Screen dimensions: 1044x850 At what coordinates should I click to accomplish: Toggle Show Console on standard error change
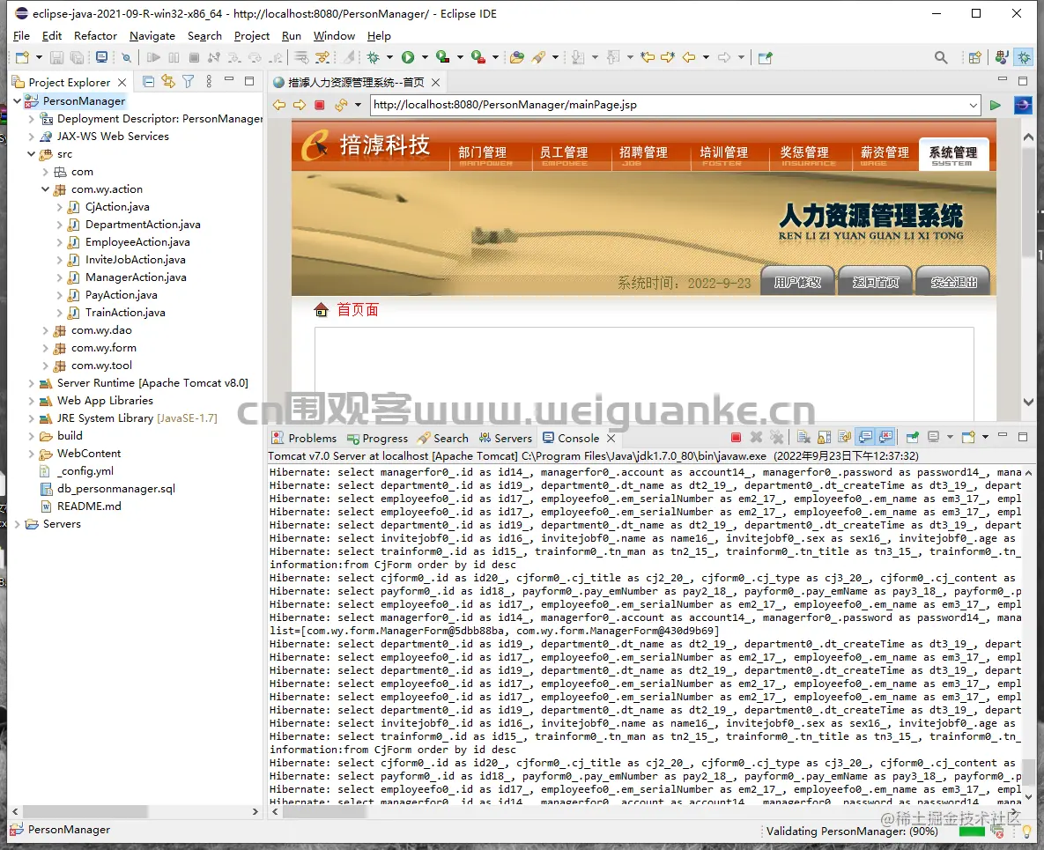click(885, 437)
